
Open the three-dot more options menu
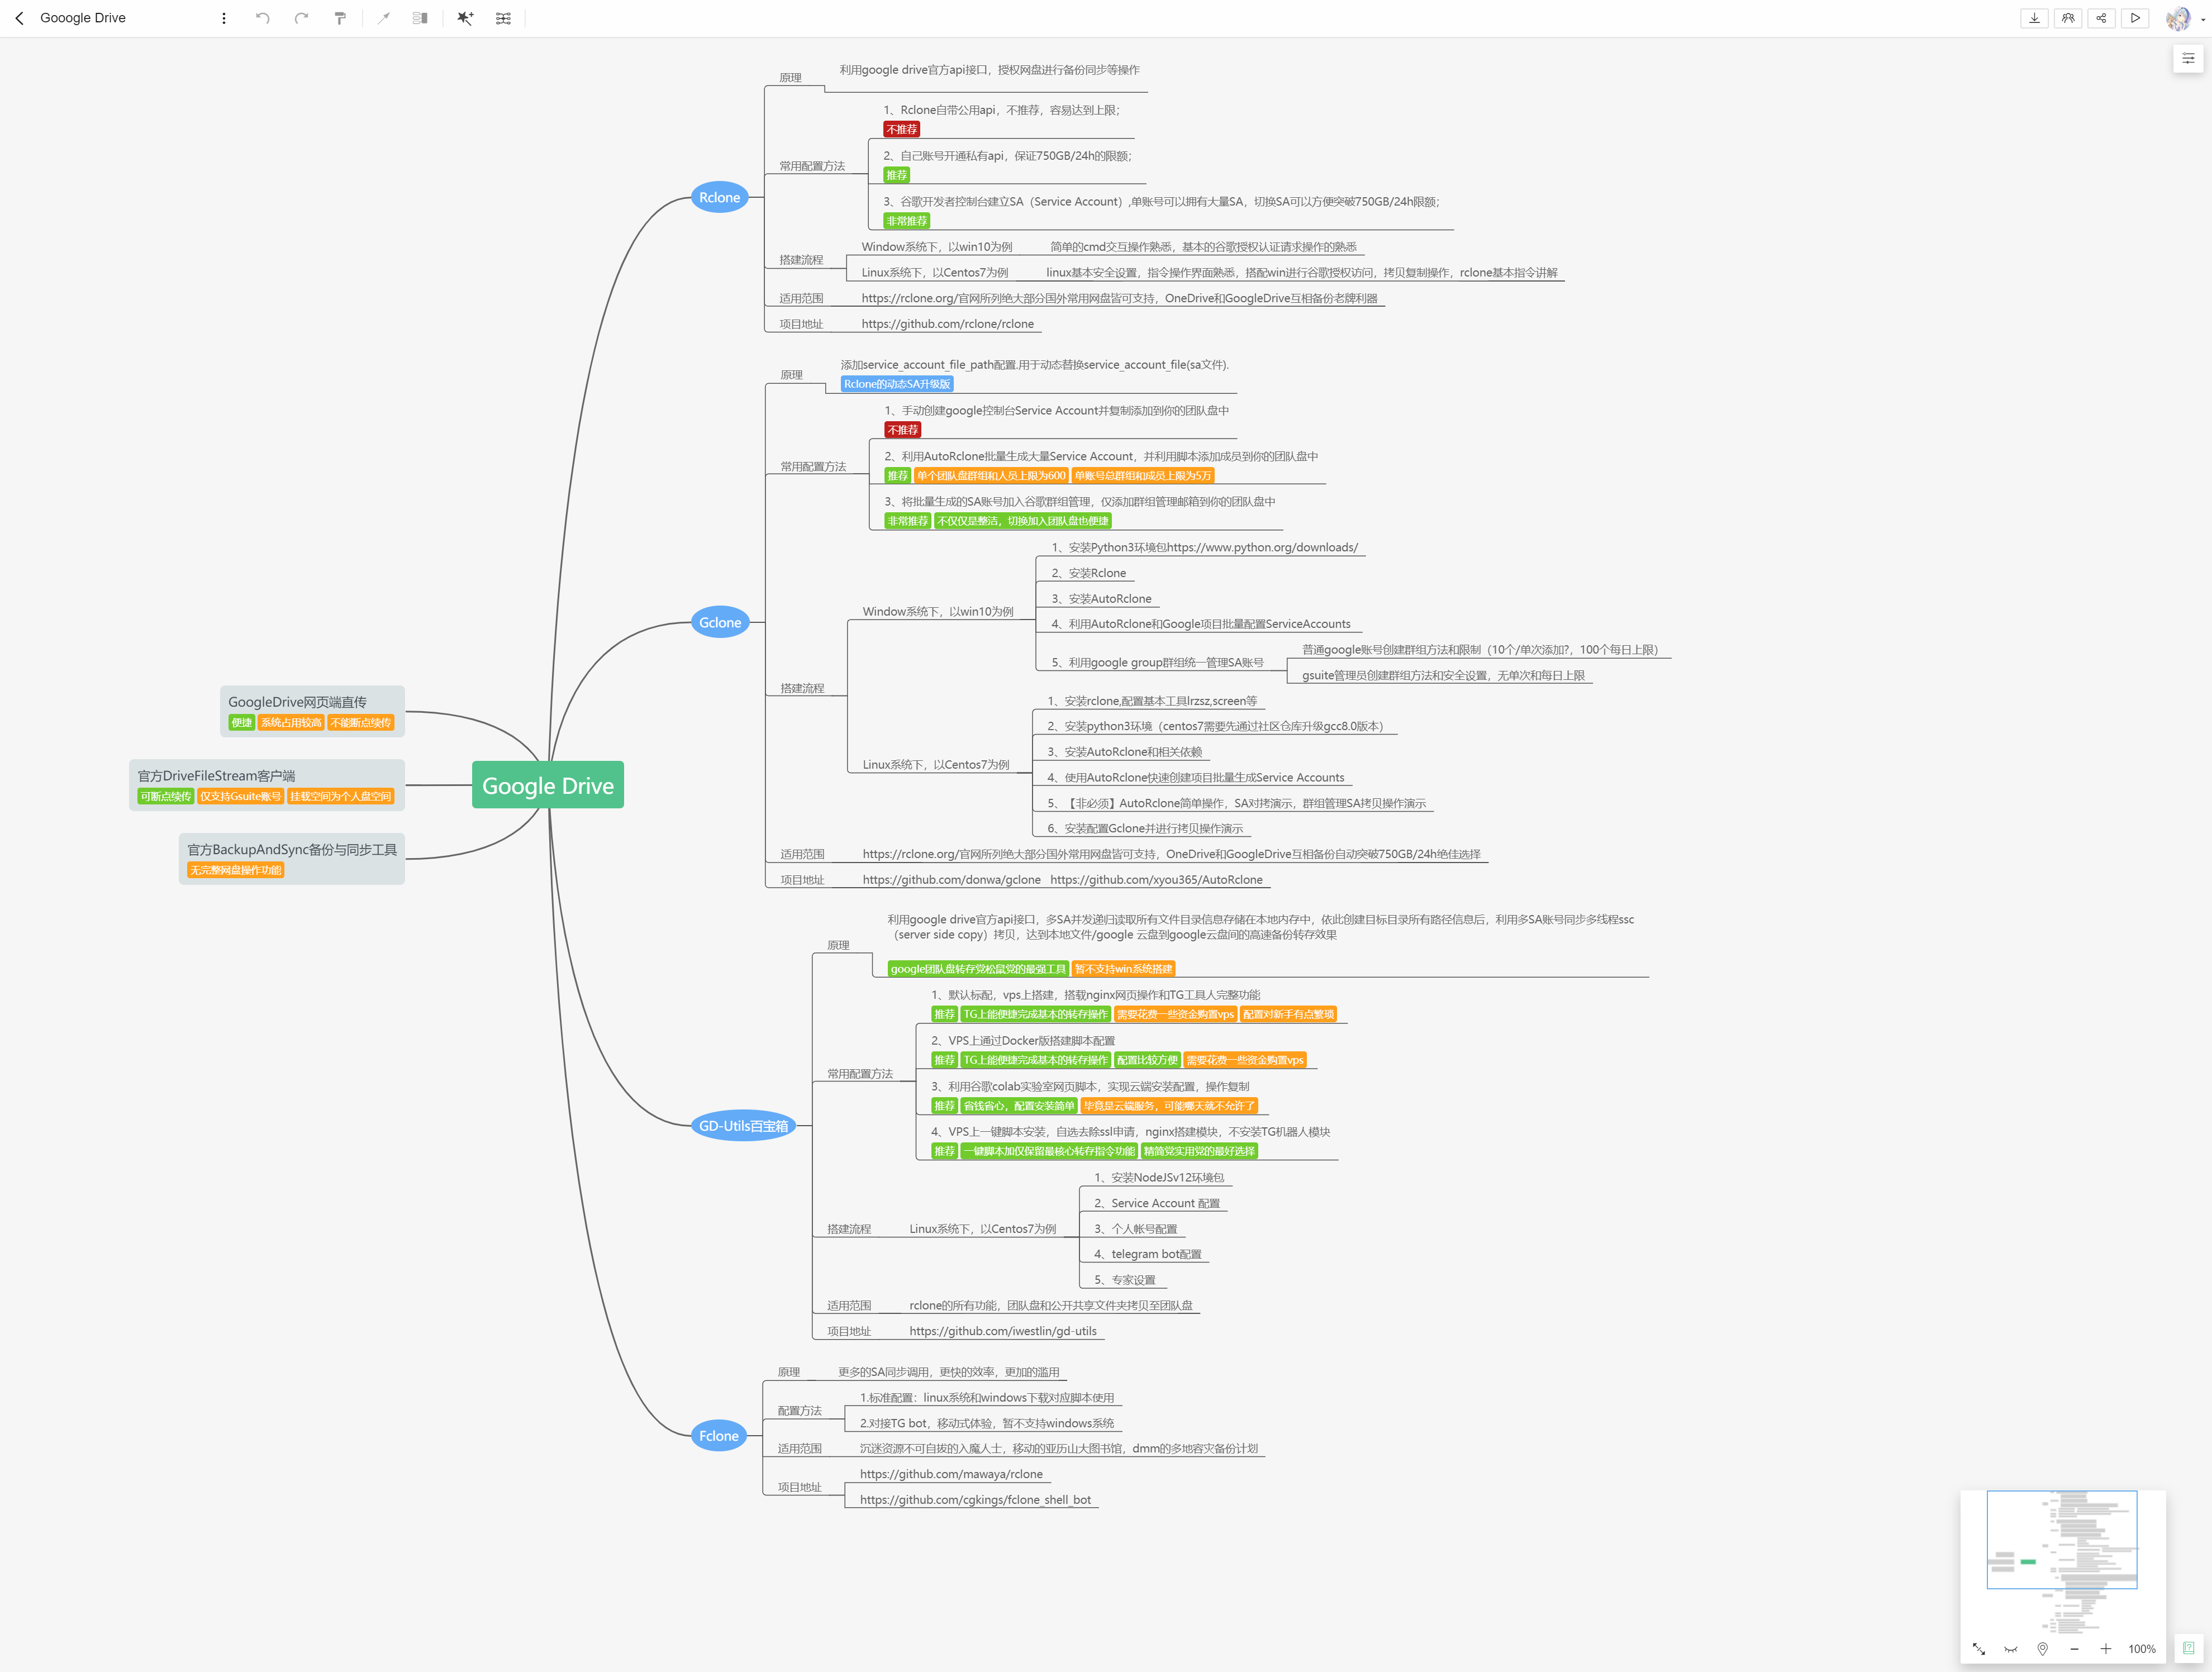pos(224,18)
